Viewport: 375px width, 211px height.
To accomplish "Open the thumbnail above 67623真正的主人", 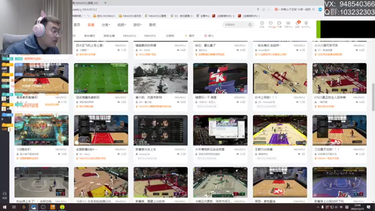I will click(x=339, y=78).
